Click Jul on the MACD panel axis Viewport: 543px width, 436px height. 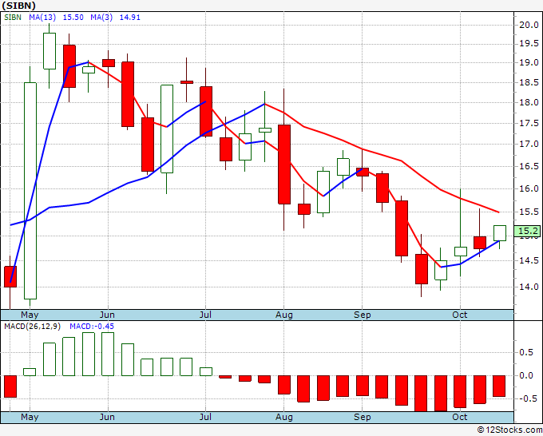point(205,417)
